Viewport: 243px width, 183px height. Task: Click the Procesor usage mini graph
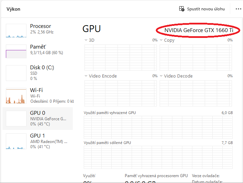[x=16, y=31]
